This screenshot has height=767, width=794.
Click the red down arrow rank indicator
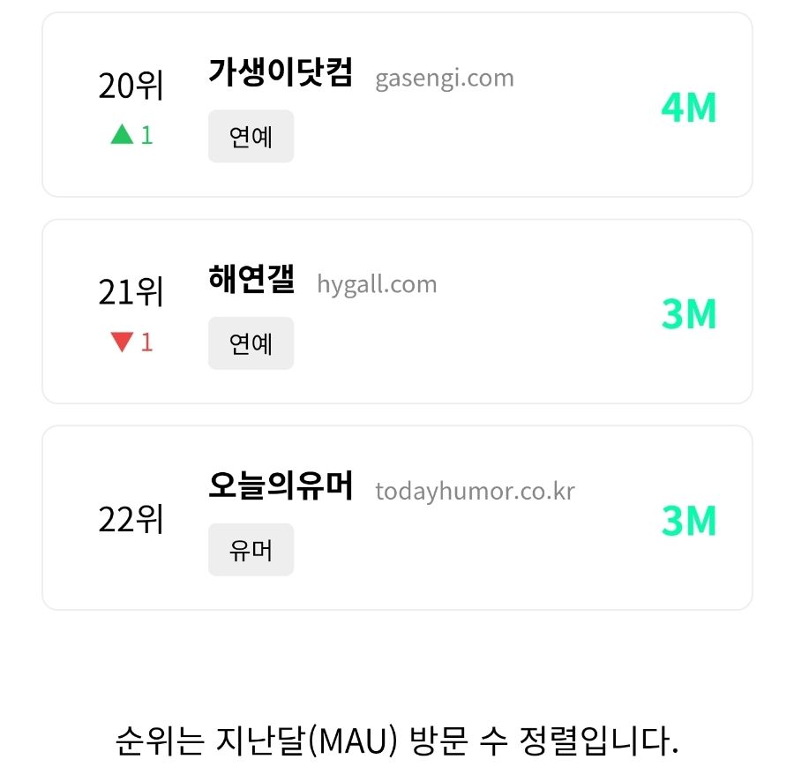(122, 342)
